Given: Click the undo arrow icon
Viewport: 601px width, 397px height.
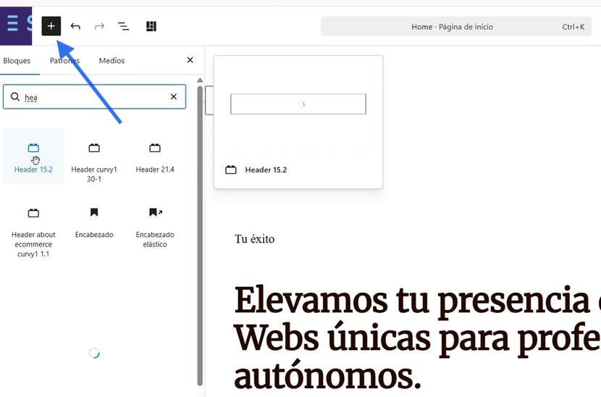Looking at the screenshot, I should [75, 26].
